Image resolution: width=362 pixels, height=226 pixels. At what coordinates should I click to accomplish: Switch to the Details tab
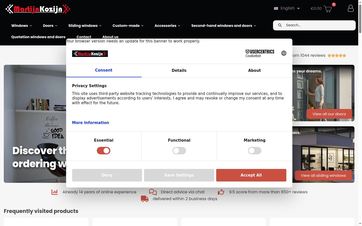coord(179,70)
